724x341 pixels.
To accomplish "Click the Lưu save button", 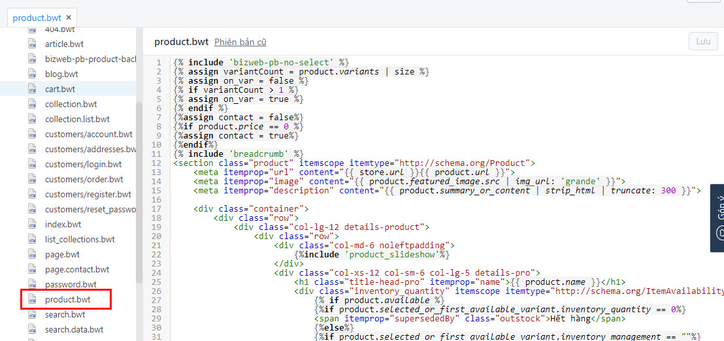I will click(702, 41).
